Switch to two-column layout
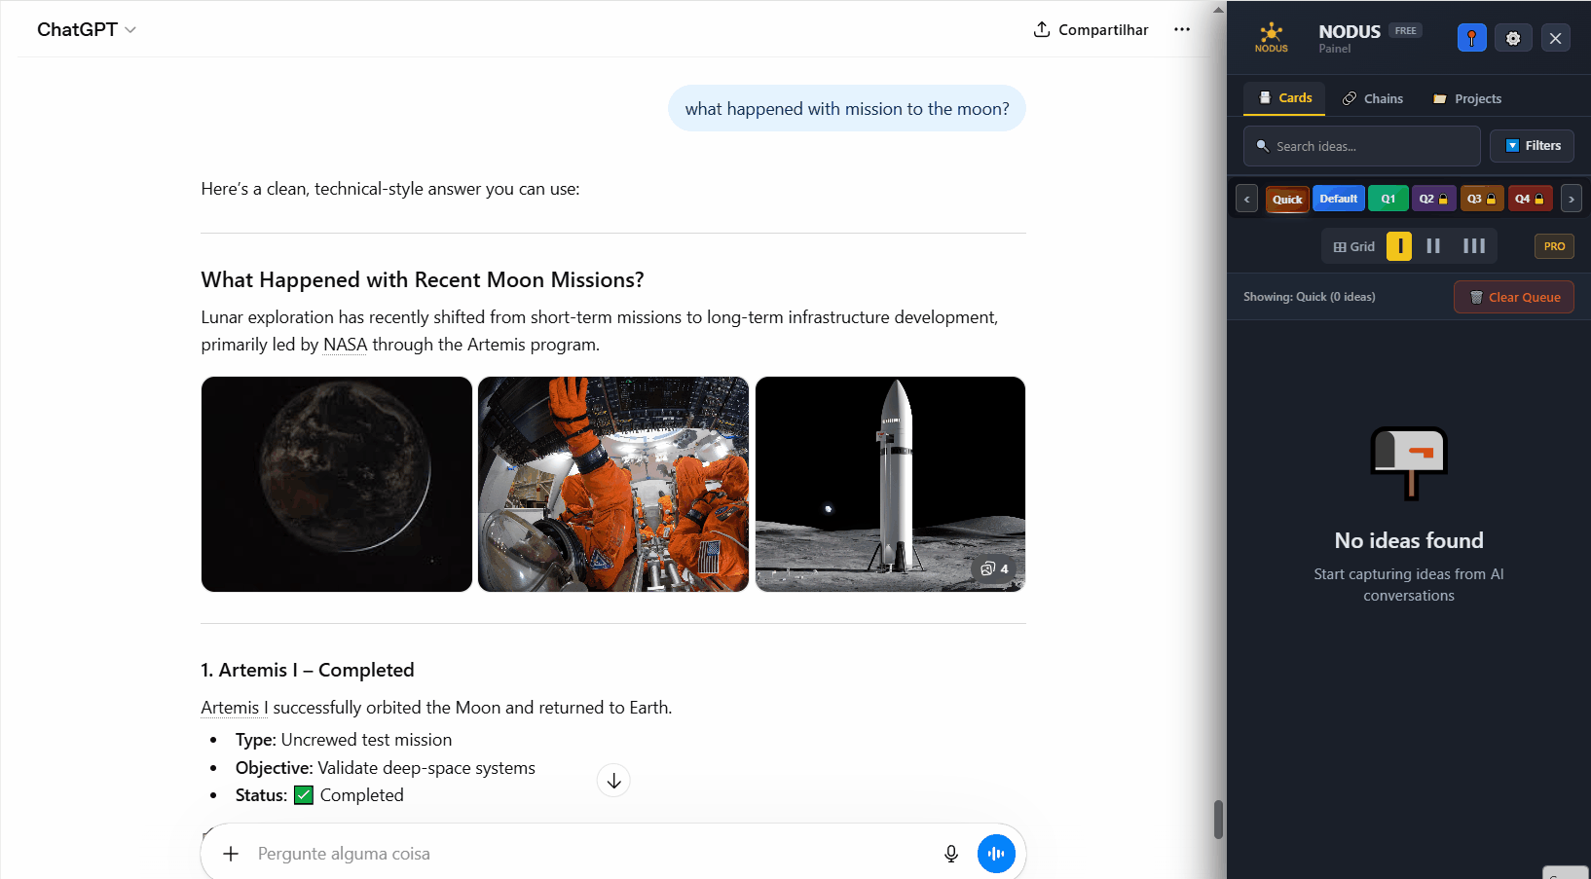The width and height of the screenshot is (1591, 879). [x=1433, y=246]
